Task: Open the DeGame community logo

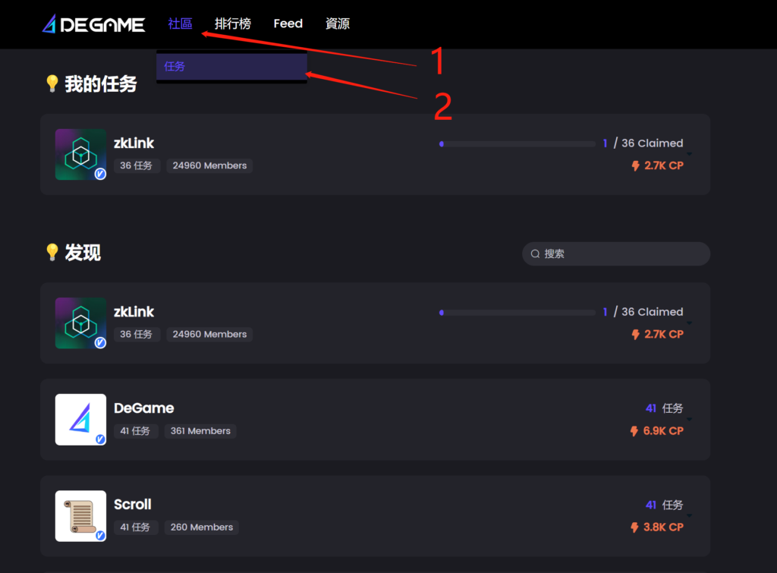Action: click(80, 420)
